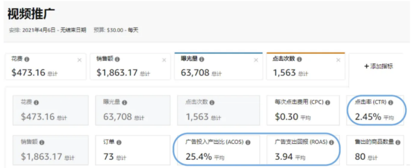Screen dimensions: 413x168
Task: Click info icon next to top 花费 card
Action: (27, 60)
